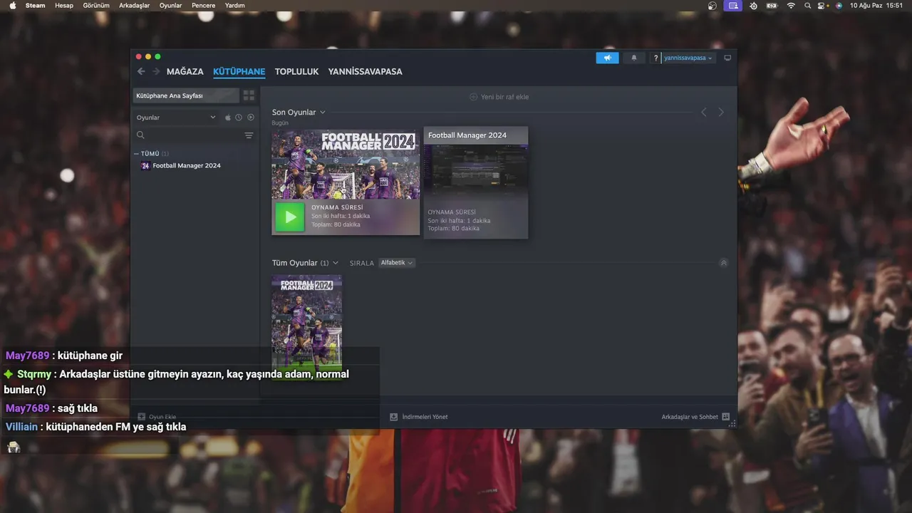This screenshot has height=513, width=912.
Task: Click the Oyun Ekle plus icon
Action: point(141,417)
